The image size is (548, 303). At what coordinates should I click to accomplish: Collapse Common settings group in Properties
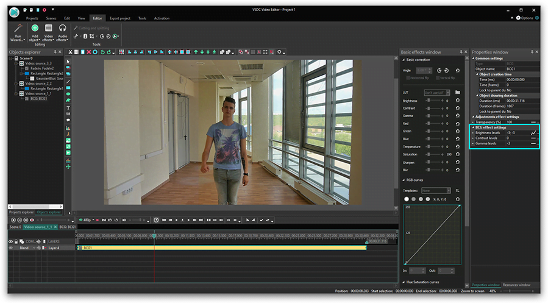[x=473, y=59]
